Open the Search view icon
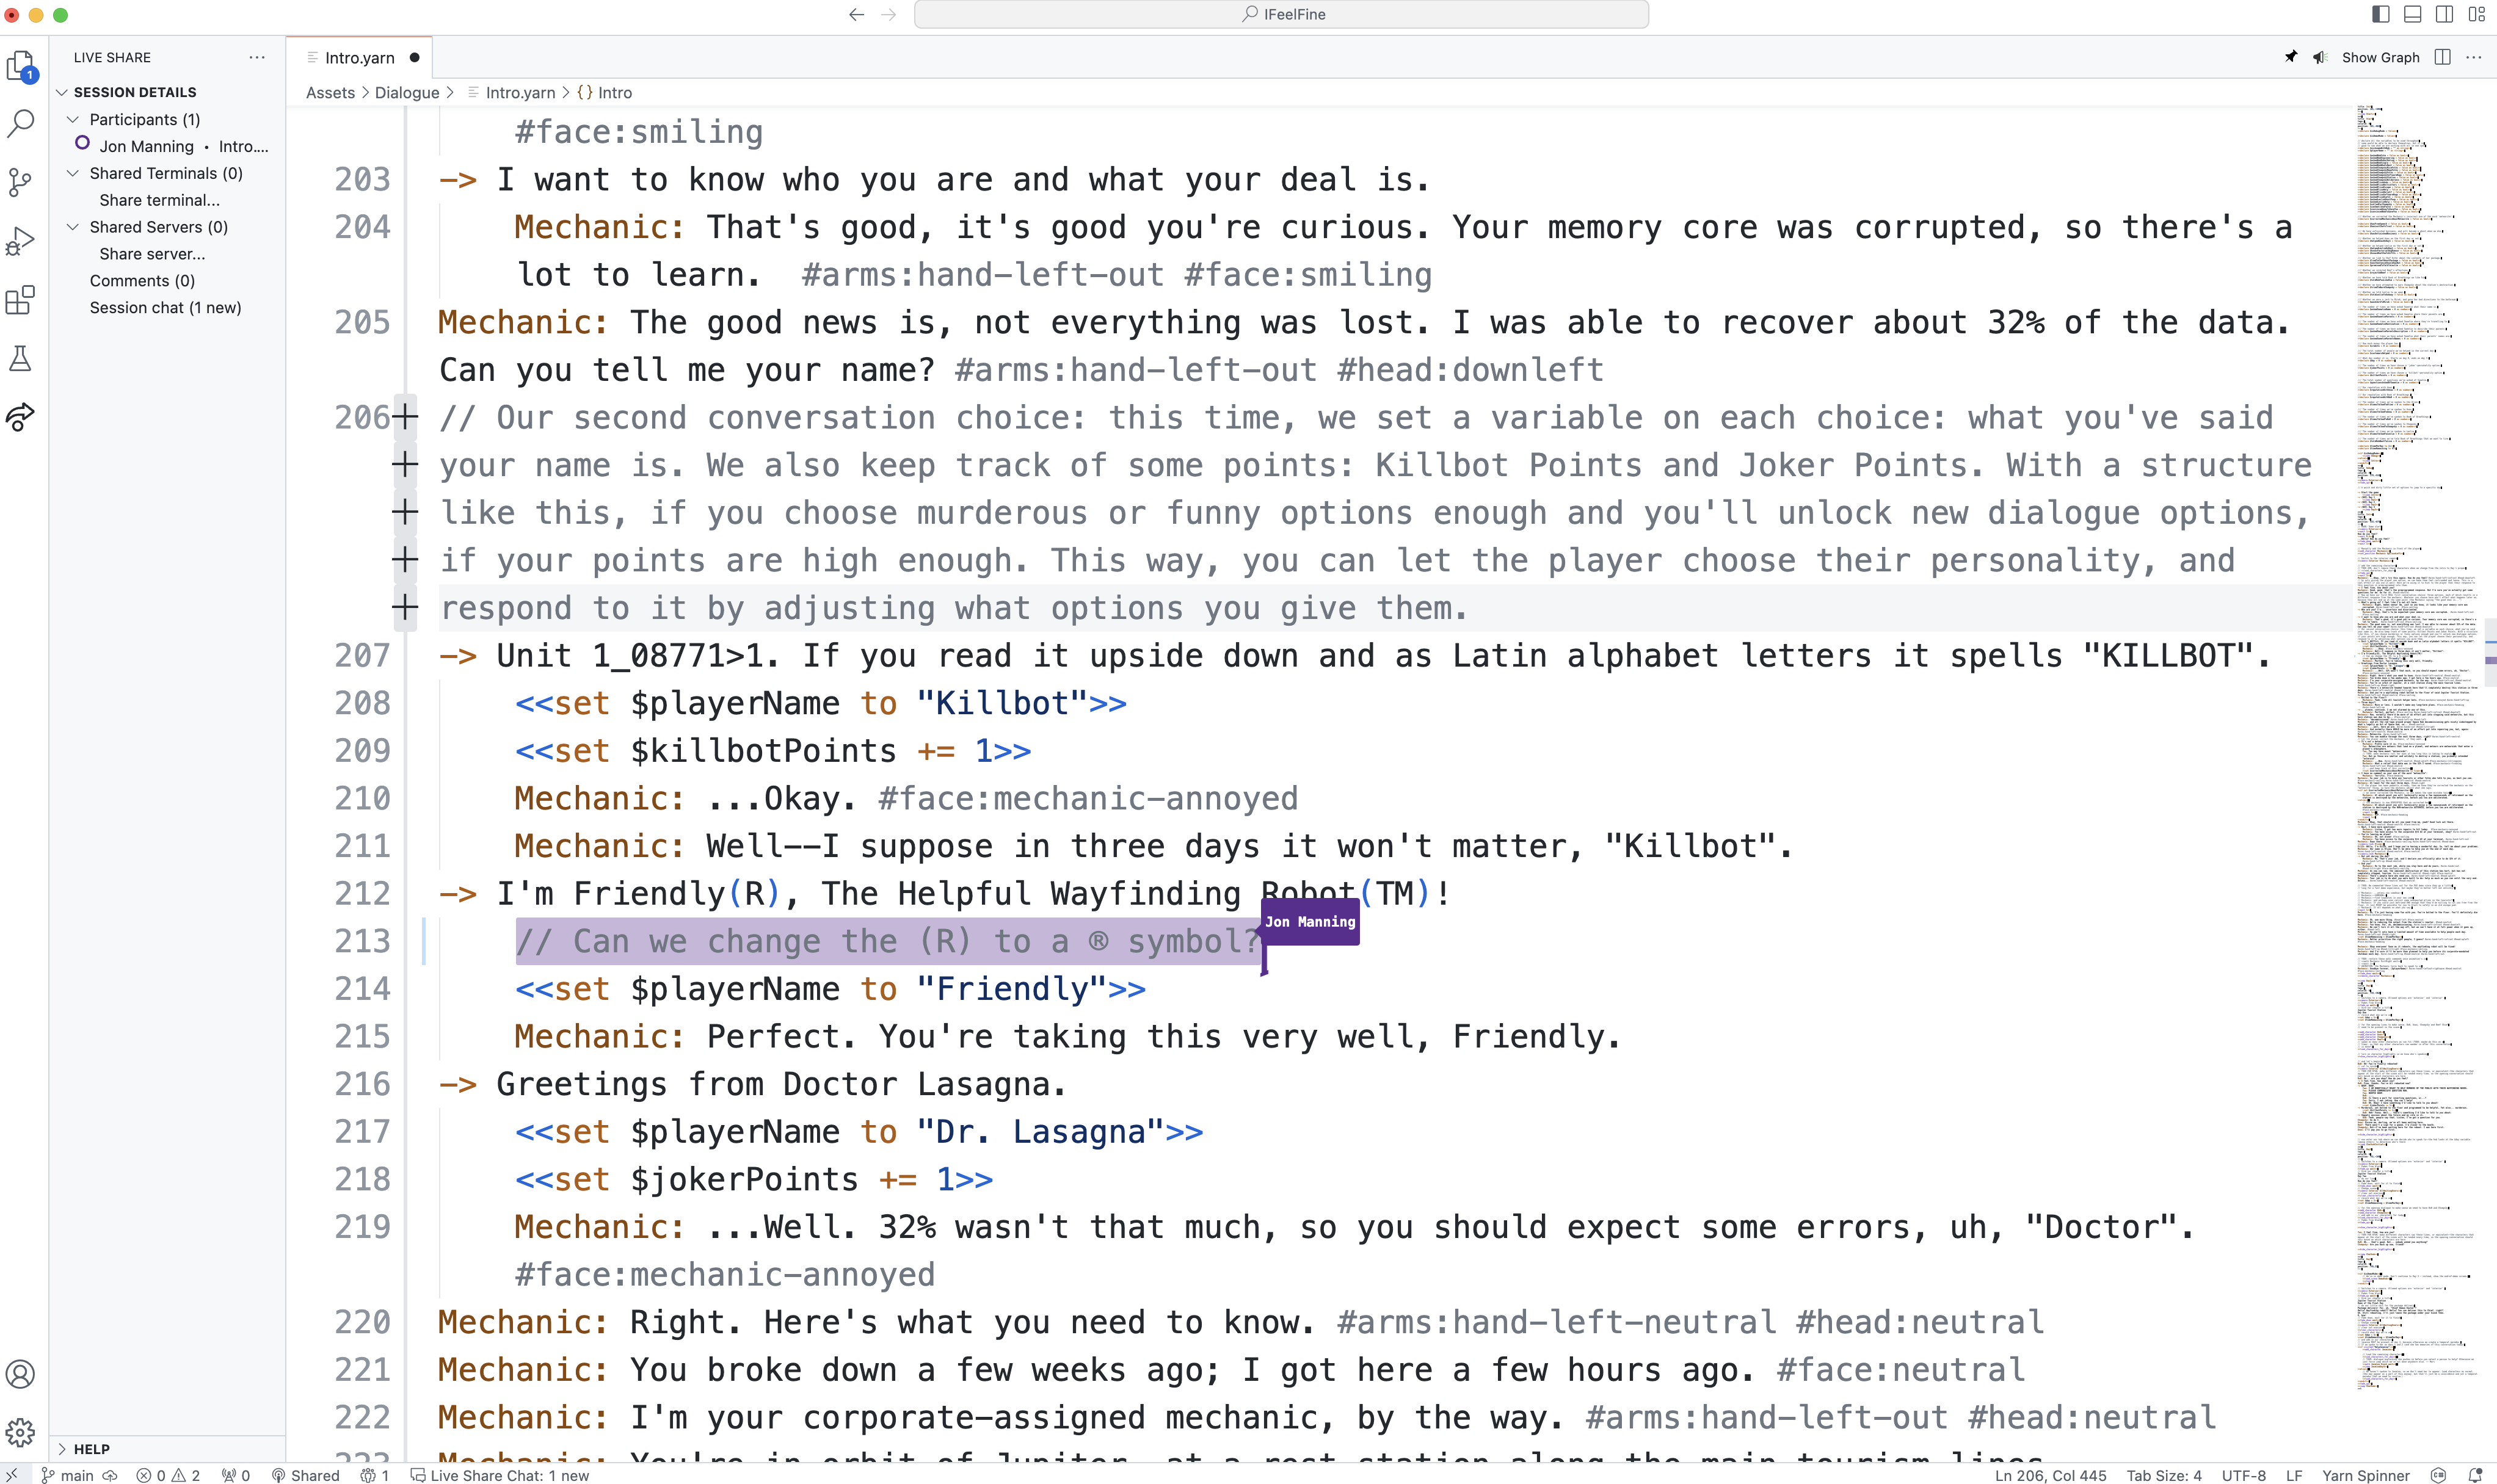The image size is (2497, 1484). pyautogui.click(x=21, y=124)
